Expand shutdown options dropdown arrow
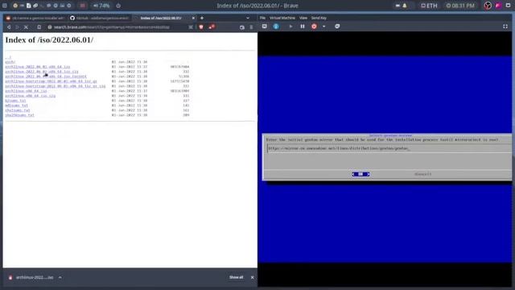This screenshot has height=290, width=515. click(323, 27)
